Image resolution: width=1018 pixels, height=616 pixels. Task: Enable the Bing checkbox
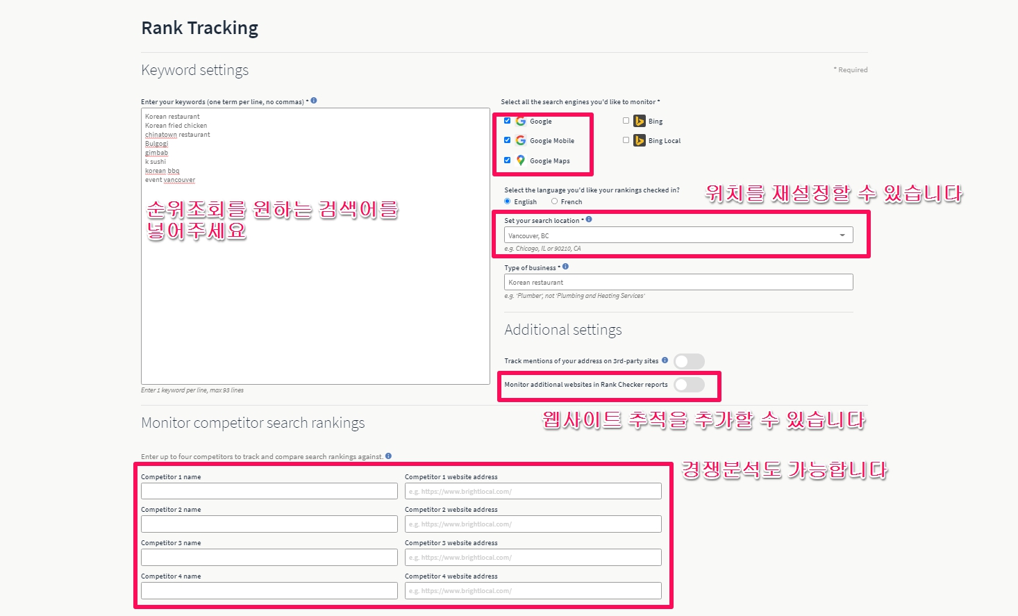coord(626,121)
